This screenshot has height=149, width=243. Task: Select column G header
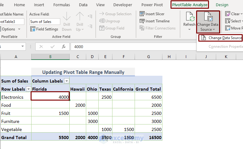tap(148, 57)
